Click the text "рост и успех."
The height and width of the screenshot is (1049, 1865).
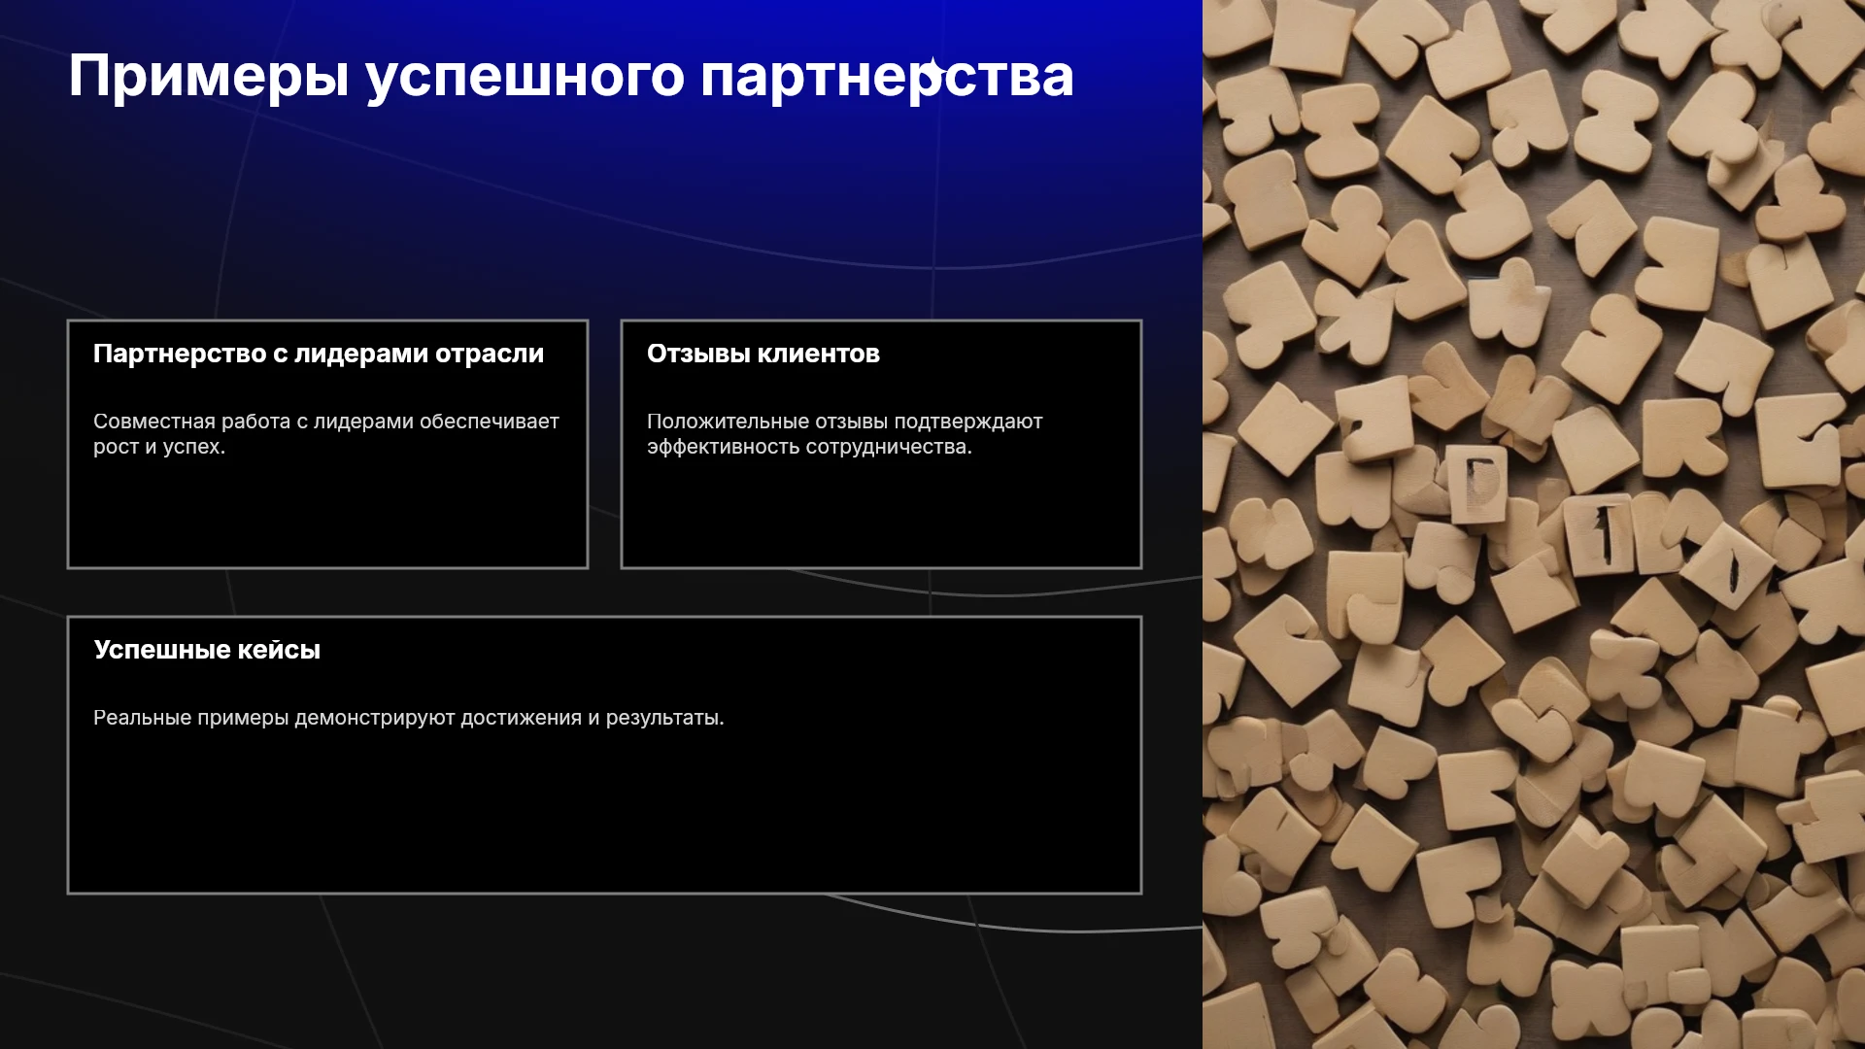coord(159,447)
